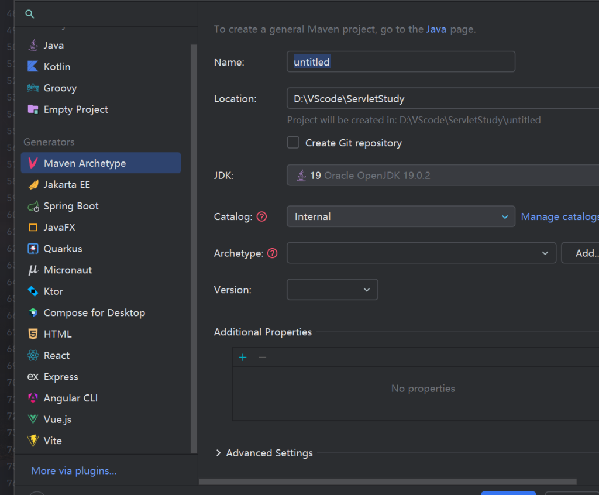This screenshot has width=599, height=495.
Task: Click the project Name text field
Action: tap(400, 62)
